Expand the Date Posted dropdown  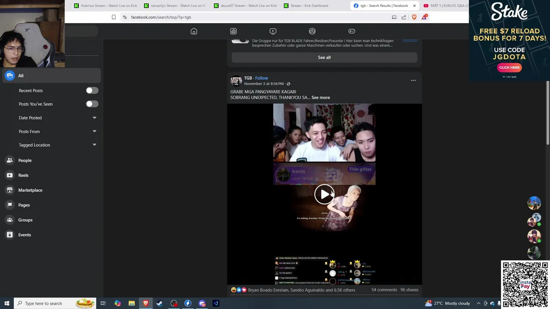(x=94, y=118)
